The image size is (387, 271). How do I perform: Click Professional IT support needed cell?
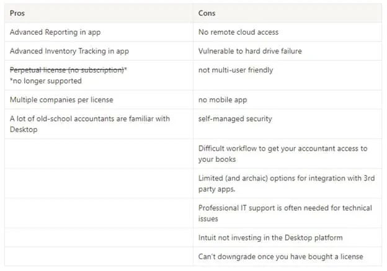[287, 213]
